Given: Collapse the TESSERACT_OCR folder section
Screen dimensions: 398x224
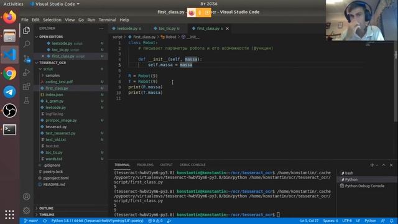Looking at the screenshot, I should [x=52, y=63].
